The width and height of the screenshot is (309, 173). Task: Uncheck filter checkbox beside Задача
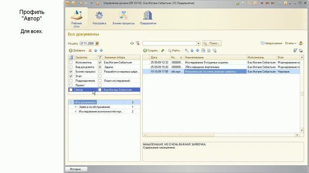(x=100, y=67)
